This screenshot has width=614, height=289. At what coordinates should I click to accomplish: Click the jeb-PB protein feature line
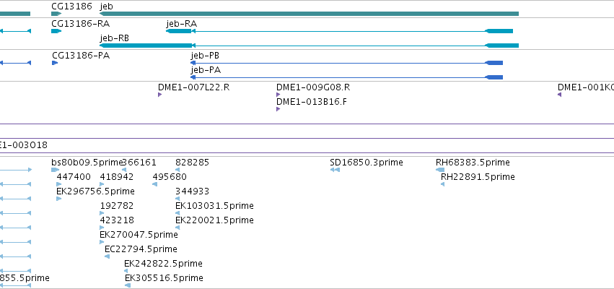tap(346, 63)
